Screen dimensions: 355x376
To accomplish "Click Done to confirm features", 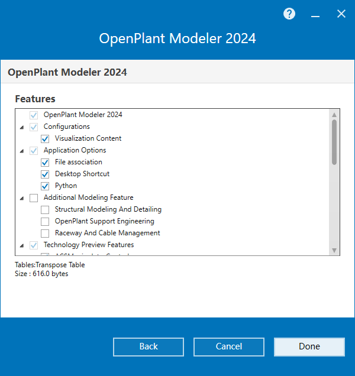I will click(x=309, y=347).
